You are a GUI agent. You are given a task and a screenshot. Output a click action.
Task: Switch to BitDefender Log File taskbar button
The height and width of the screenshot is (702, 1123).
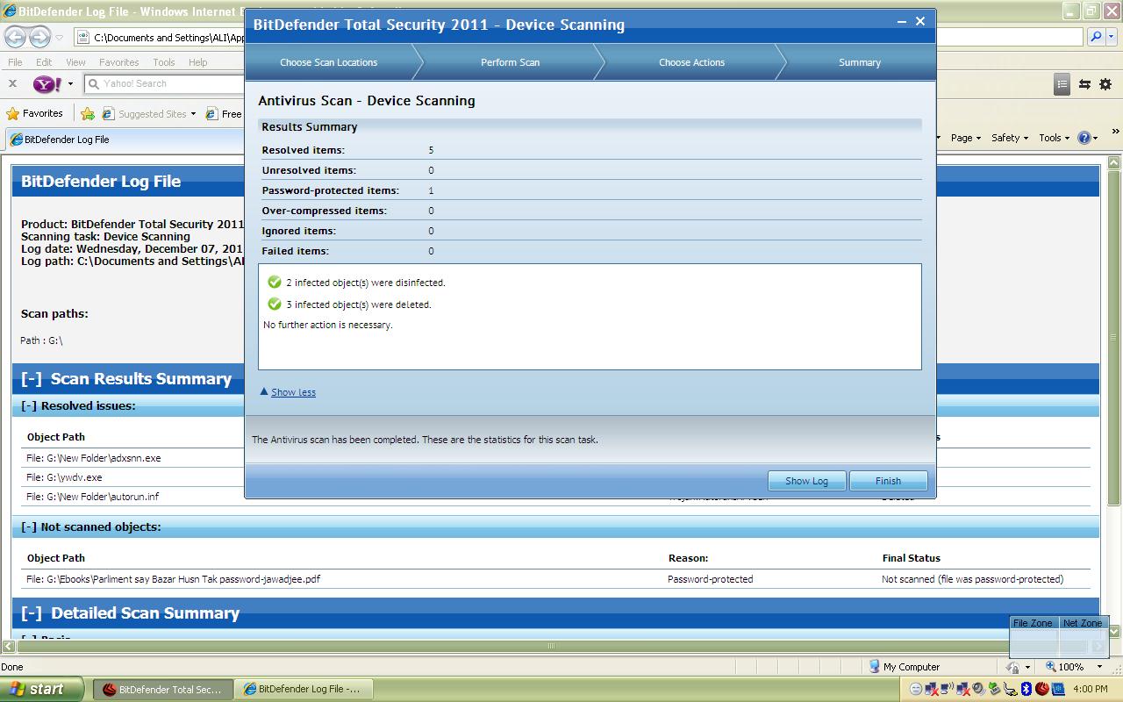[304, 690]
